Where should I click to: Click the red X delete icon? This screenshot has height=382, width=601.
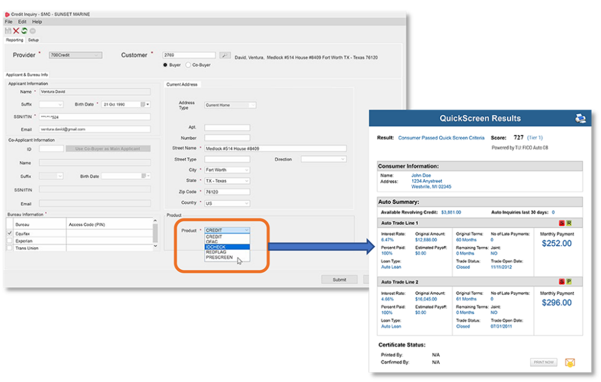click(16, 31)
